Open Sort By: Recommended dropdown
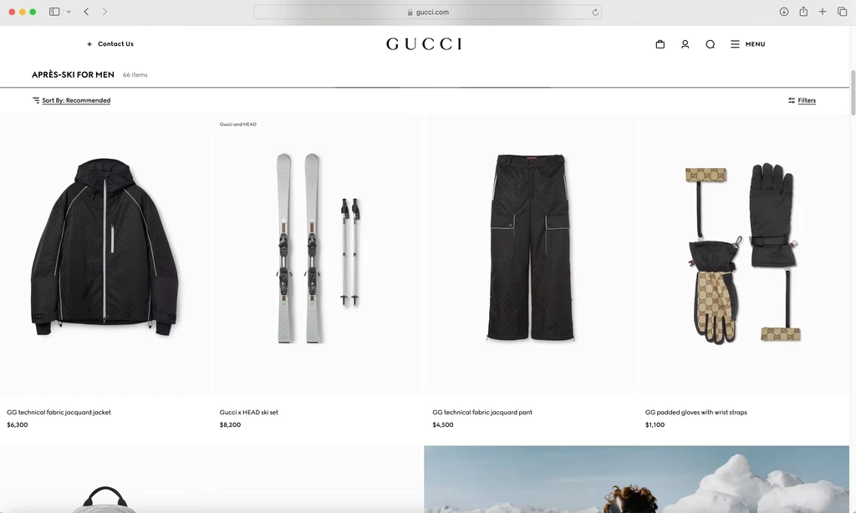 pyautogui.click(x=71, y=100)
